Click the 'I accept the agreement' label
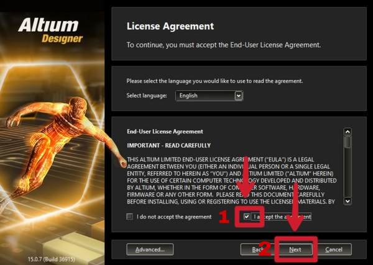373x265 pixels. tap(282, 217)
